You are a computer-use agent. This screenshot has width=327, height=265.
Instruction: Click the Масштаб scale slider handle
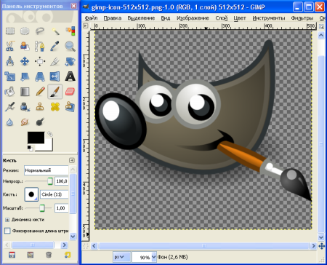pyautogui.click(x=42, y=208)
